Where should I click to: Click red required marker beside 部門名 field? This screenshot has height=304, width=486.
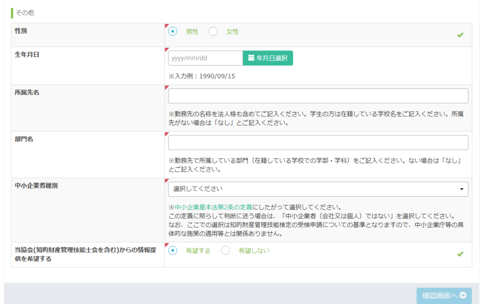tap(167, 134)
